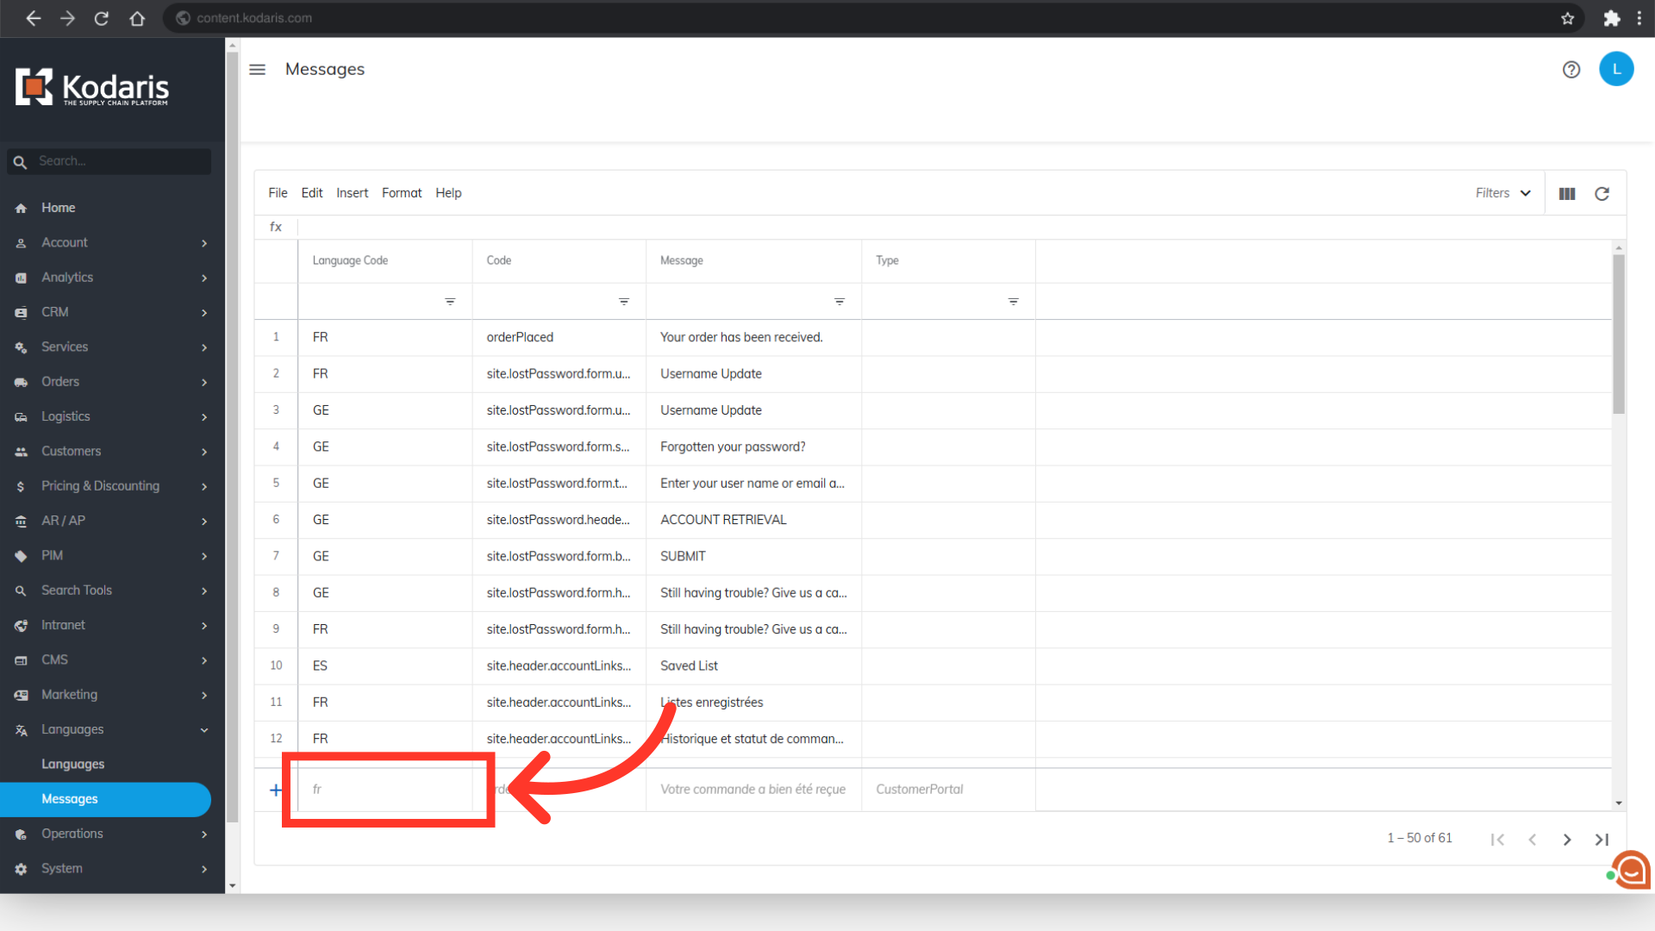
Task: Click the plus icon to add row
Action: click(276, 790)
